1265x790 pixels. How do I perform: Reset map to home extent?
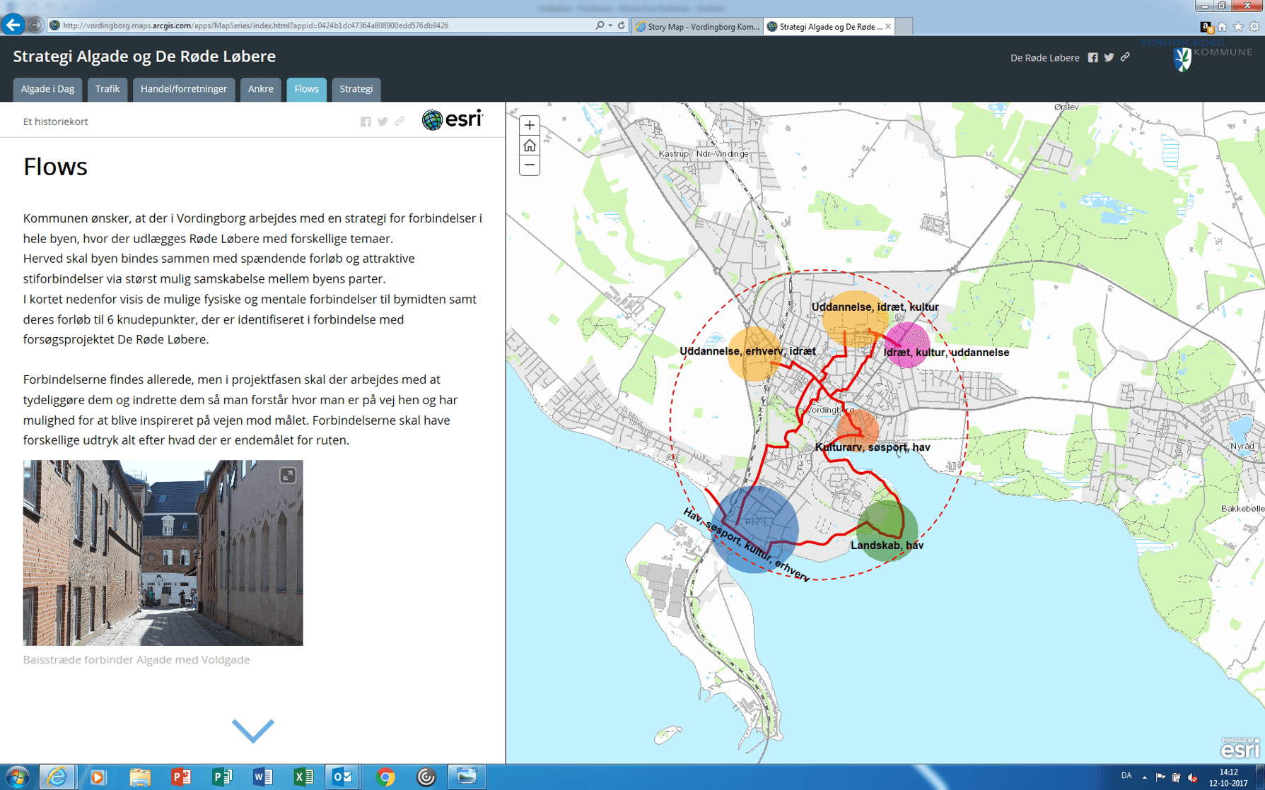coord(529,146)
